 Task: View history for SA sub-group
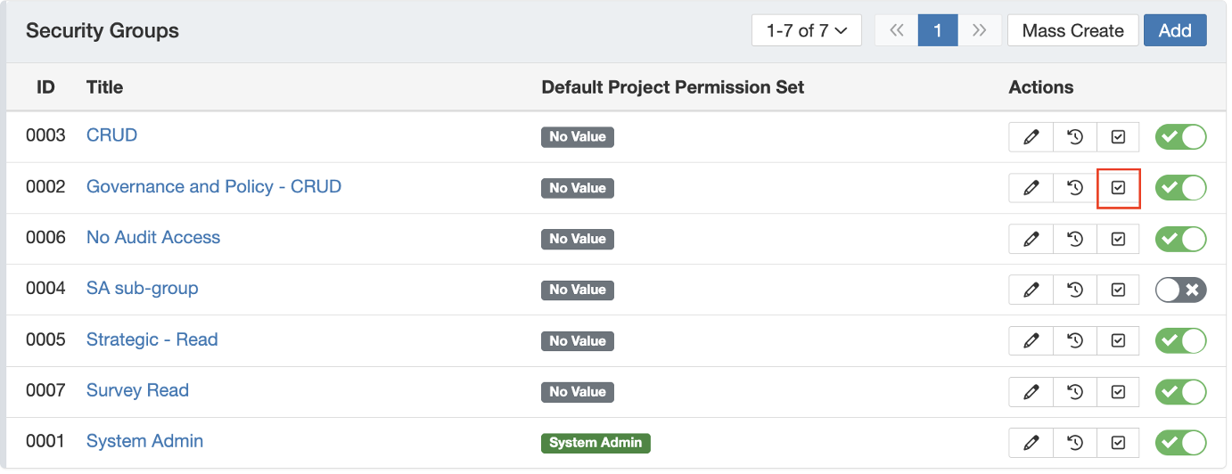(x=1075, y=290)
